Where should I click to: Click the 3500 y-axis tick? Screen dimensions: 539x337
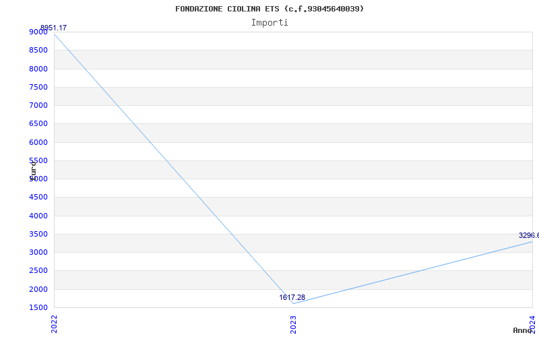[x=38, y=234]
